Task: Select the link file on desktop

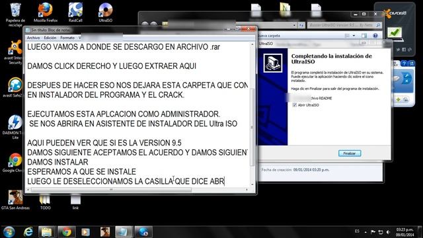Action: click(75, 202)
